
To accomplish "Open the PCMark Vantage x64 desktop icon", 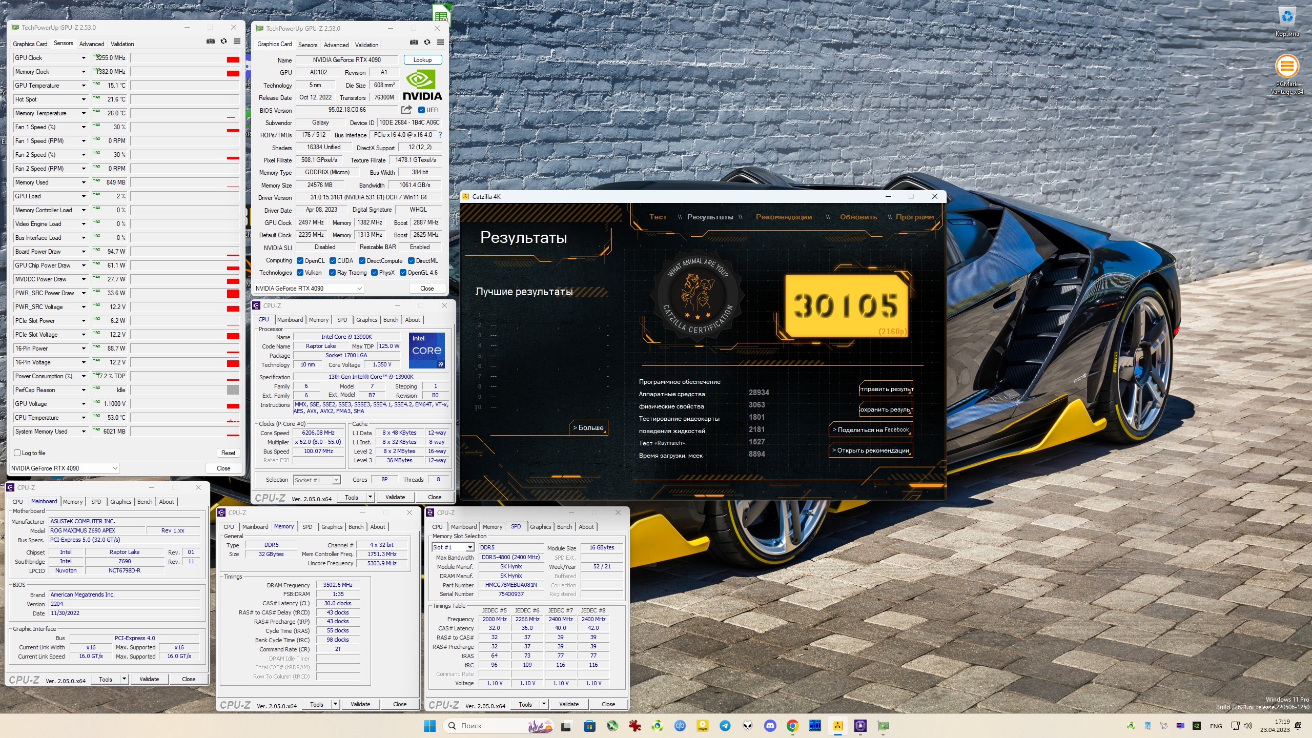I will tap(1287, 74).
